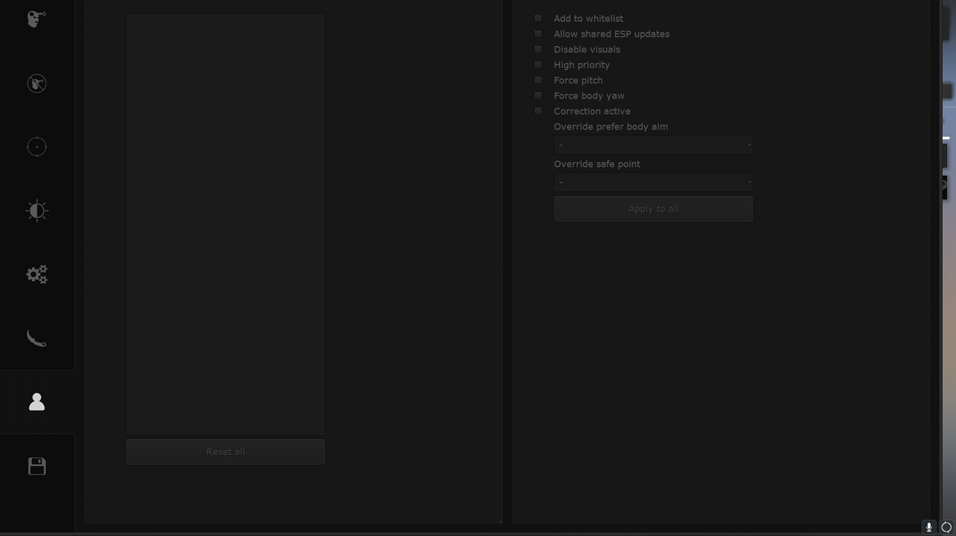This screenshot has height=536, width=956.
Task: Open the Ragebot head icon tab
Action: click(36, 19)
